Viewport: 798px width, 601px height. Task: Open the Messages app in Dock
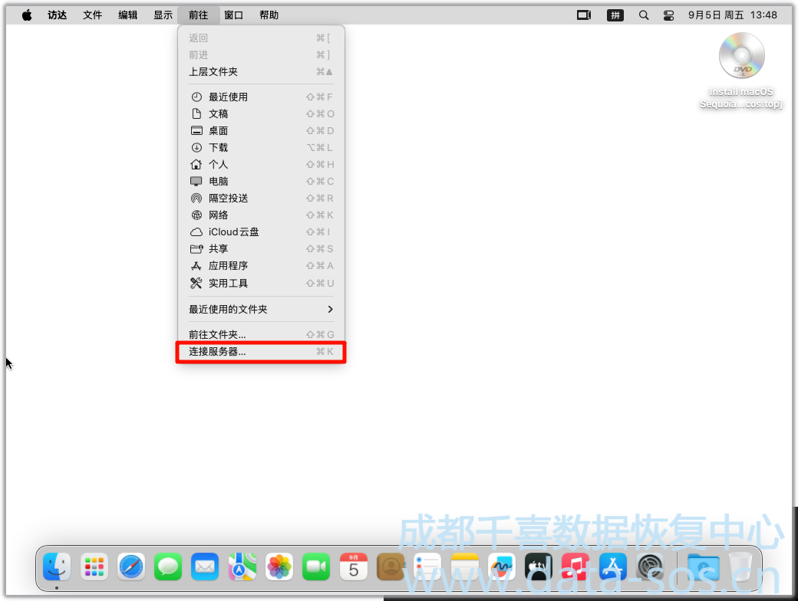(x=168, y=567)
